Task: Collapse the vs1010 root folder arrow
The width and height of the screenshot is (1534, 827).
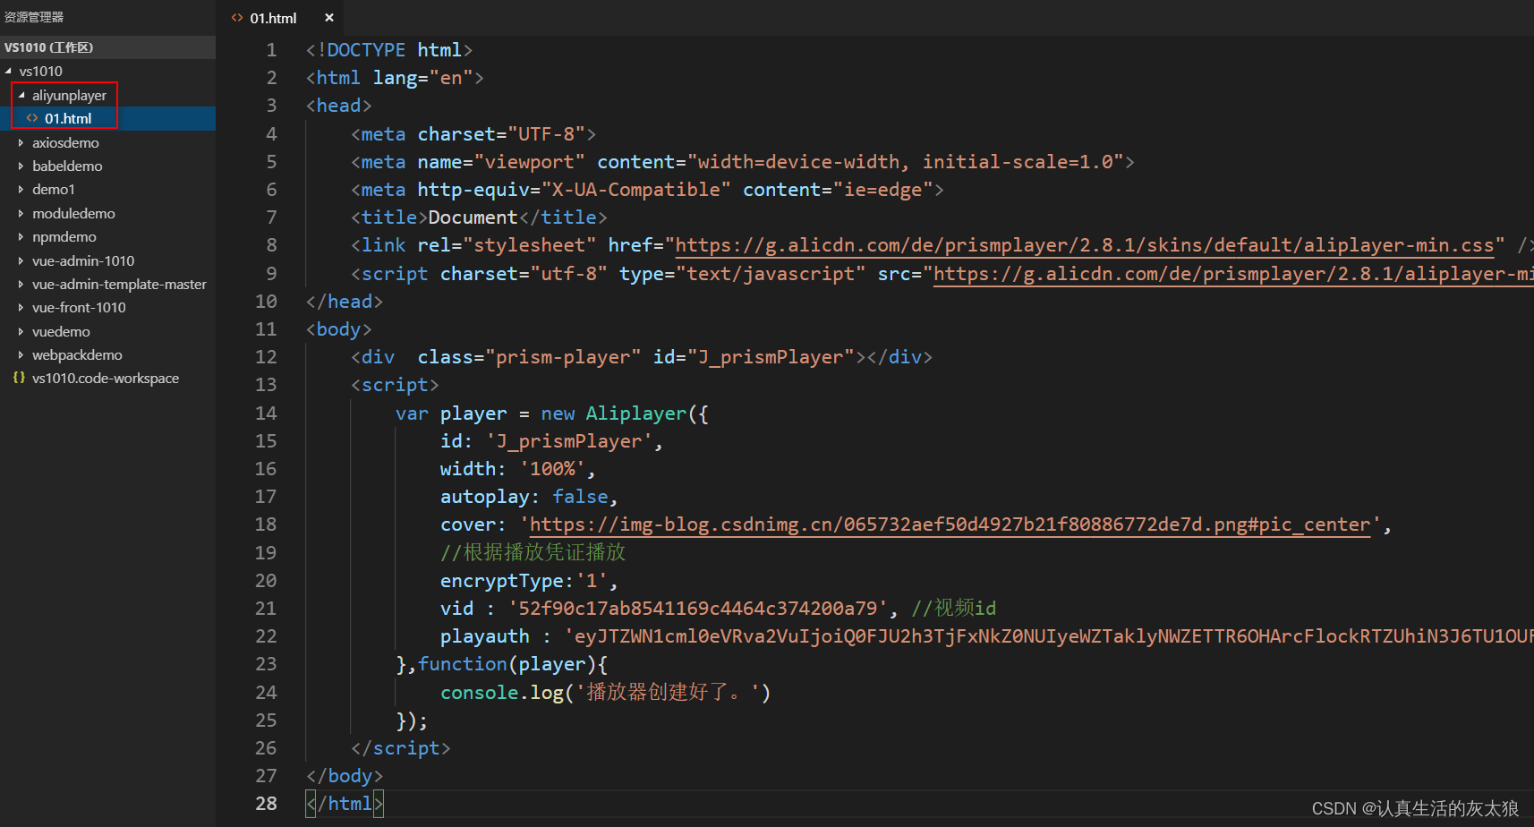Action: click(8, 71)
